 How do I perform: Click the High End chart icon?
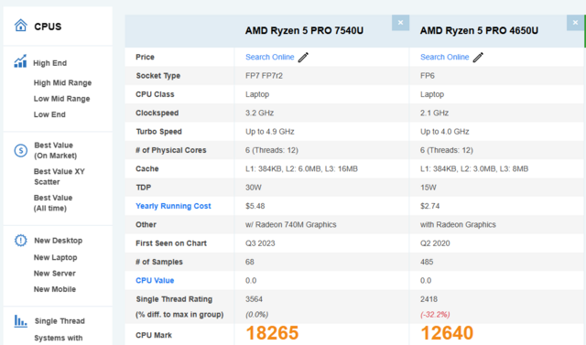click(x=20, y=61)
